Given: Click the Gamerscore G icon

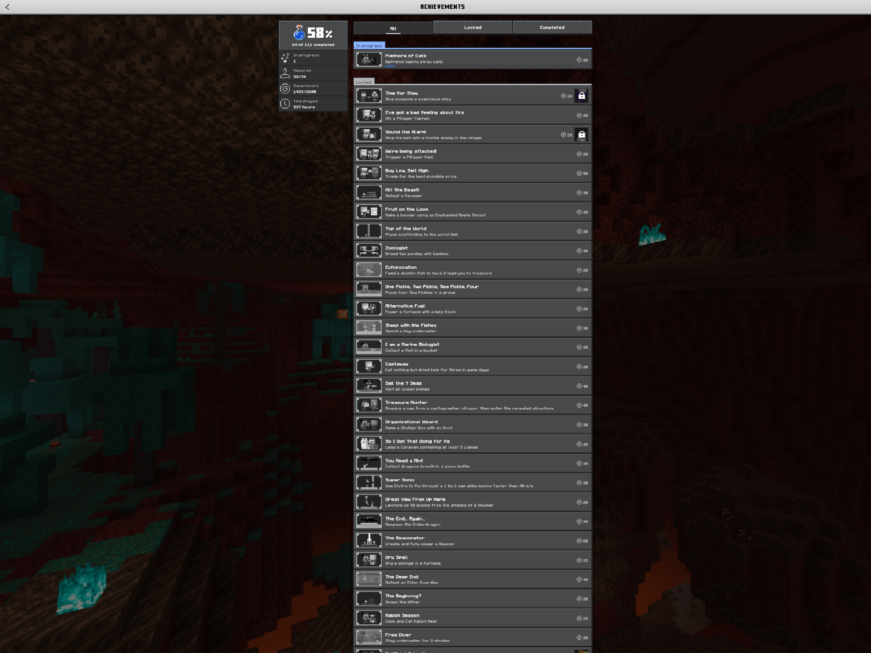Looking at the screenshot, I should tap(285, 89).
